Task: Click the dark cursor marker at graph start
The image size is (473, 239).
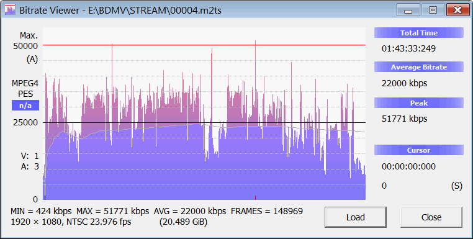Action: click(45, 197)
